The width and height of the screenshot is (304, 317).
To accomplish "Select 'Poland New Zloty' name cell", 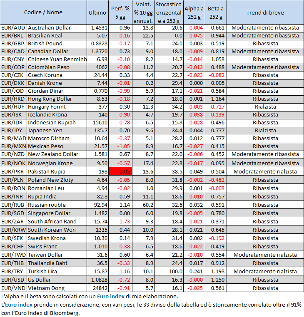I will (57, 180).
